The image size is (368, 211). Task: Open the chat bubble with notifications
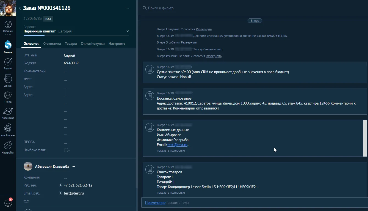coord(8,203)
